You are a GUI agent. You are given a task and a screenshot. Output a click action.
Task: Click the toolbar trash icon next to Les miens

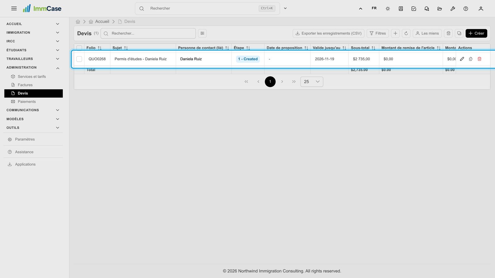(448, 33)
